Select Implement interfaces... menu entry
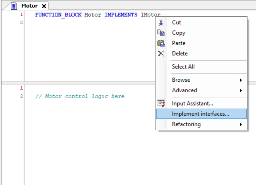256x185 pixels. click(x=201, y=114)
